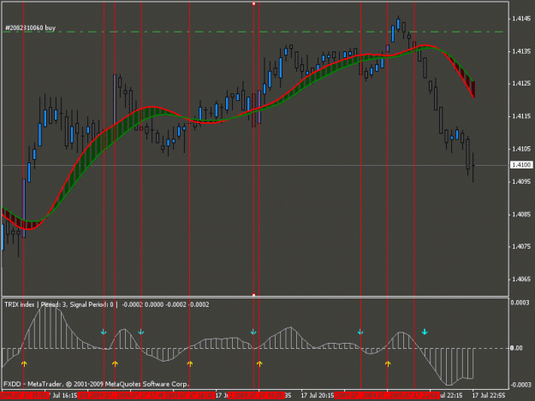Select the middle yellow up arrow of the five
This screenshot has height=401, width=535.
[x=190, y=364]
